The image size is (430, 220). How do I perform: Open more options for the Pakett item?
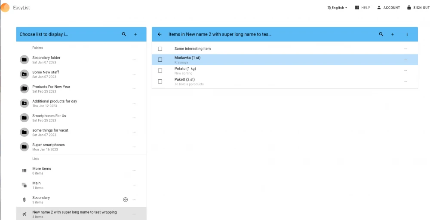[x=405, y=81]
